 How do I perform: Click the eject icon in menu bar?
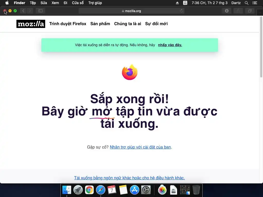click(177, 3)
